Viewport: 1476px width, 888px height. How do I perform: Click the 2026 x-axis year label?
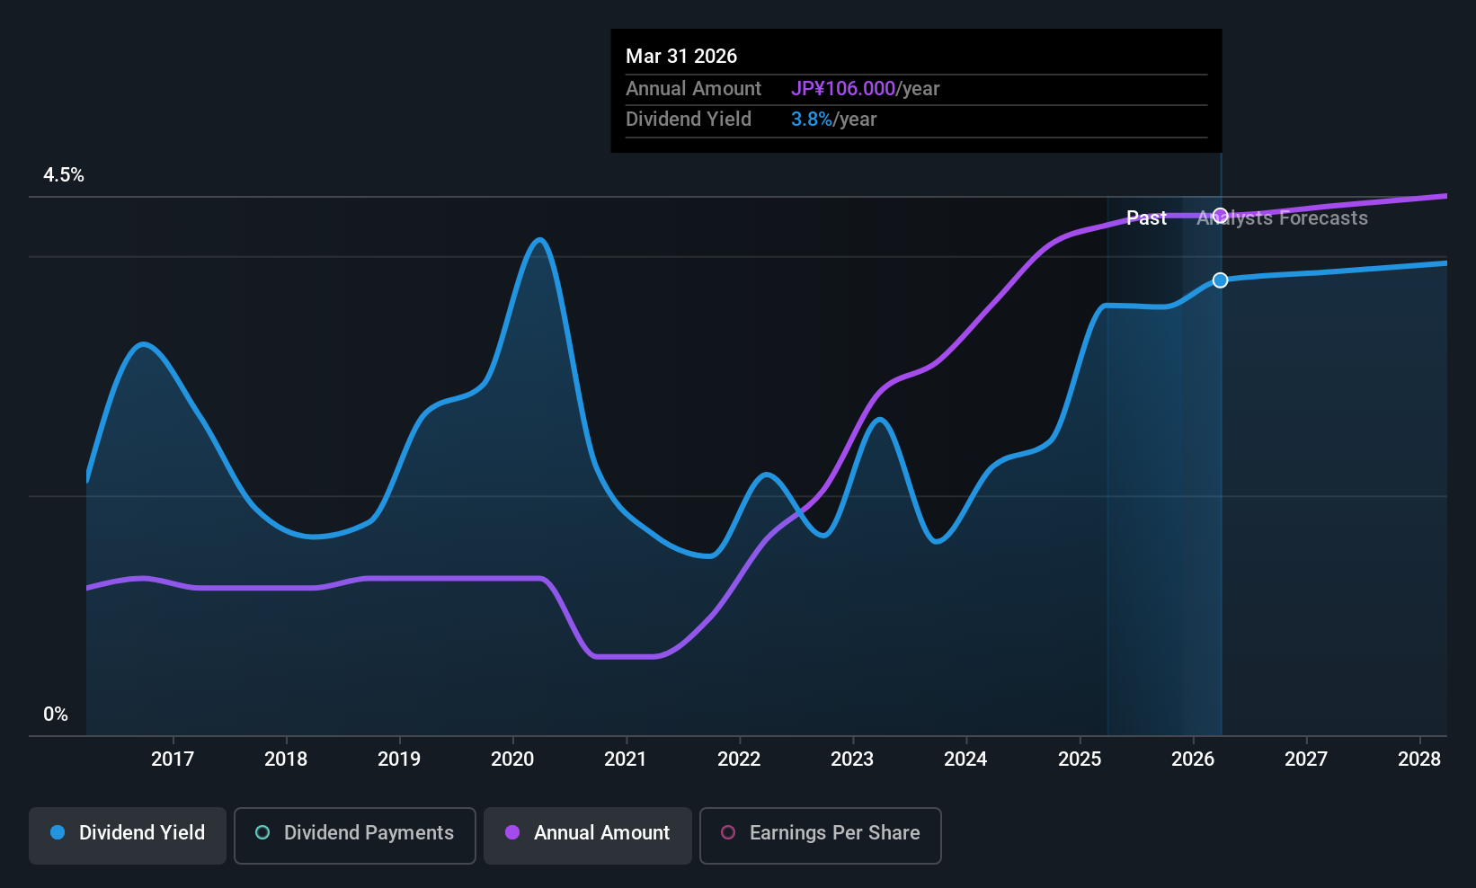point(1193,759)
